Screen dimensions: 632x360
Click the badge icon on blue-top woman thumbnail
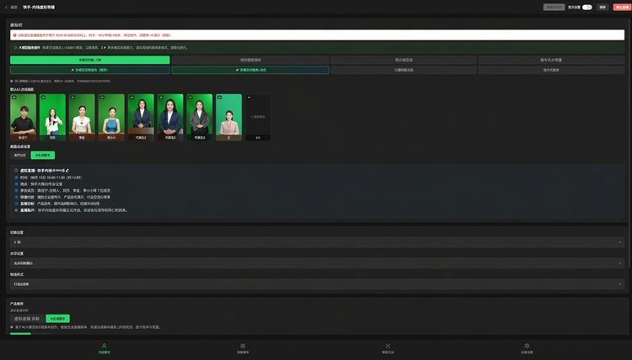pyautogui.click(x=102, y=98)
